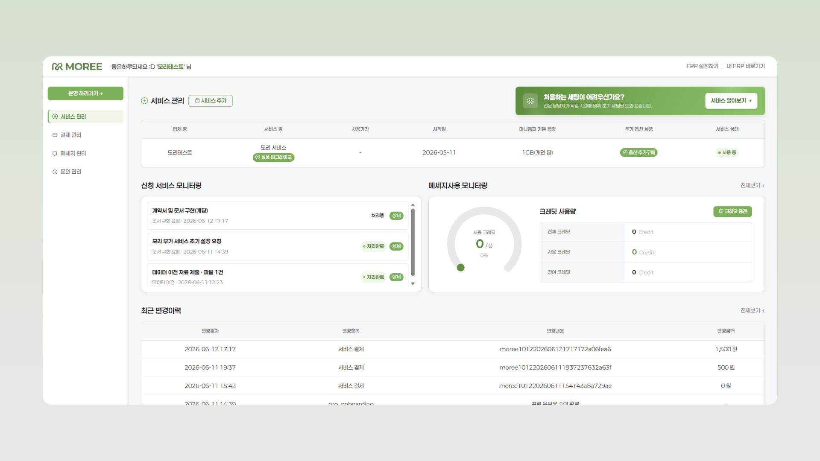Click the 모리테스트 company cell

tap(179, 152)
